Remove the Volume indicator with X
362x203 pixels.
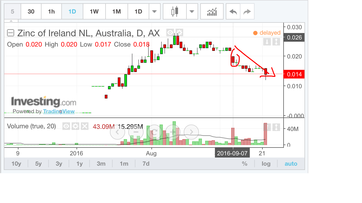[85, 126]
